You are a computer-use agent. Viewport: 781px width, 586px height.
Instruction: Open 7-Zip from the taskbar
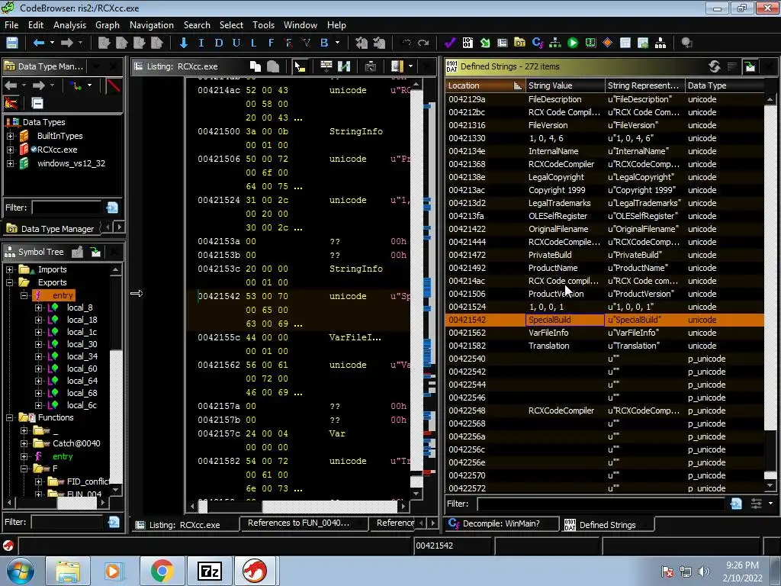[209, 571]
